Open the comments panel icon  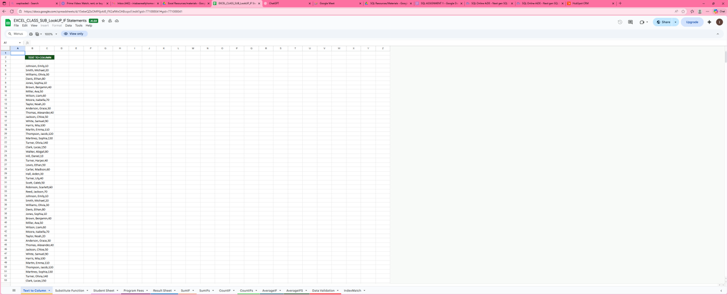[x=630, y=22]
